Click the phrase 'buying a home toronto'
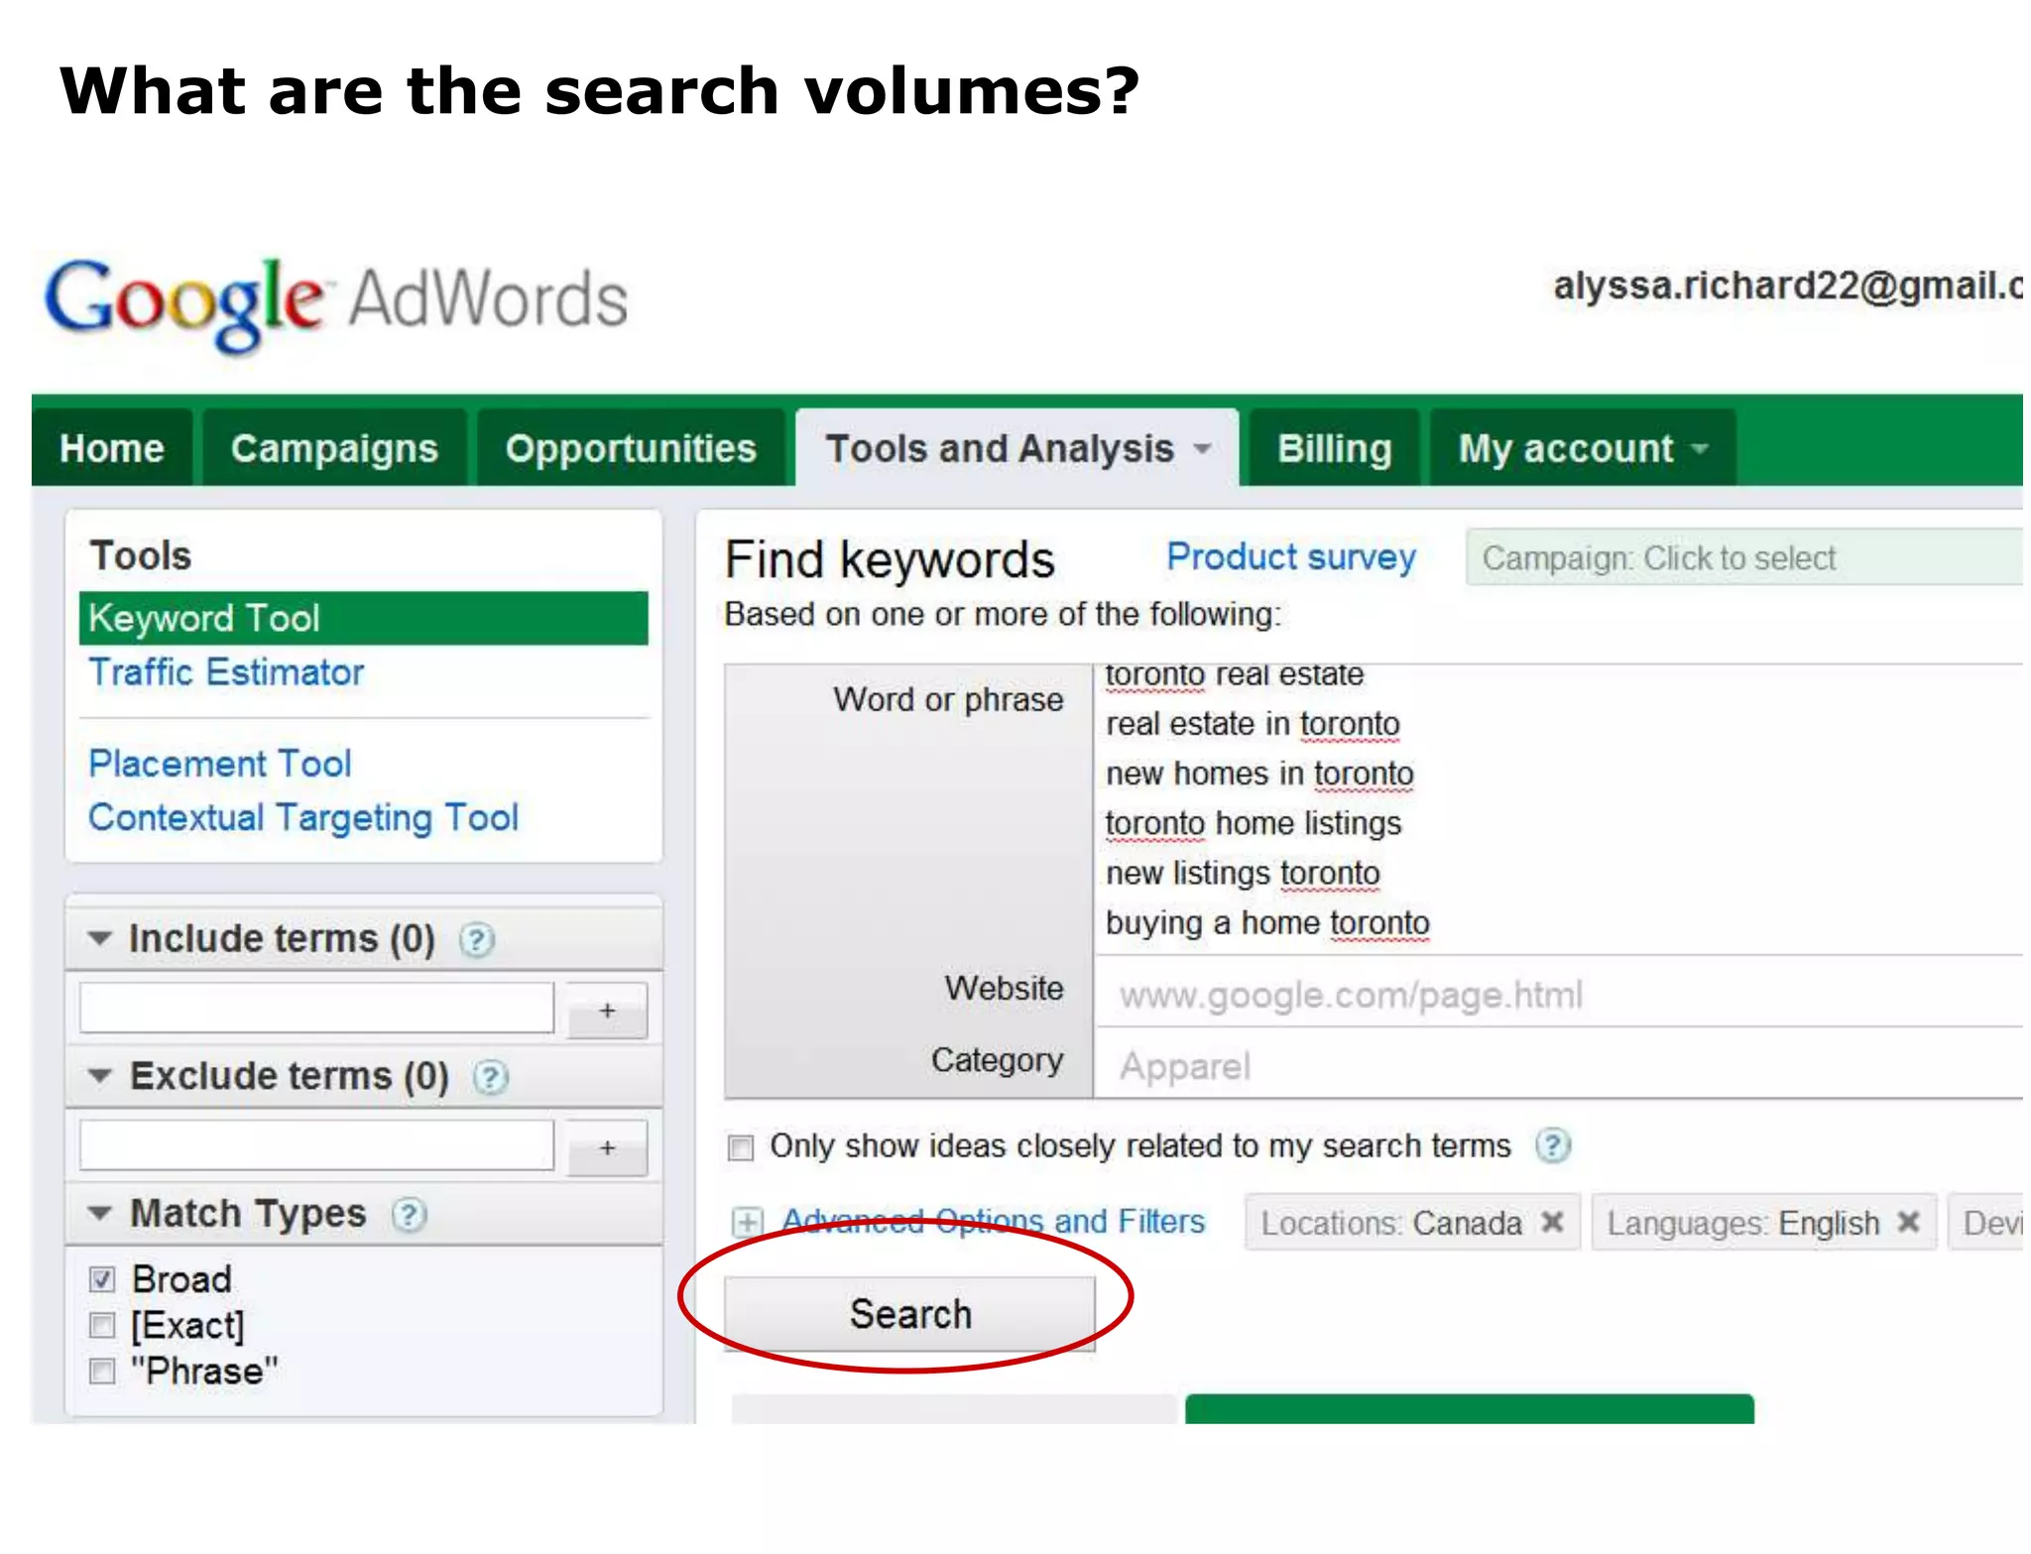This screenshot has height=1554, width=2031. point(1267,923)
